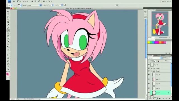Click the layer Opacity field

169,58
